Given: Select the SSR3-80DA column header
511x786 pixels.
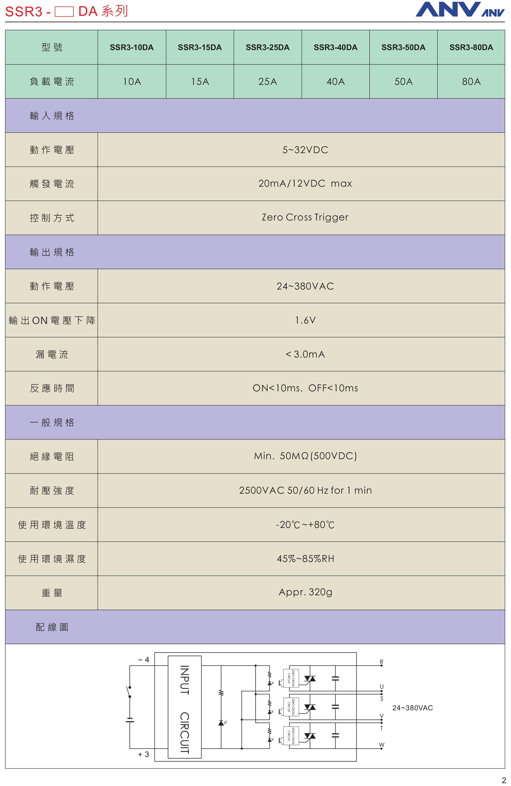Looking at the screenshot, I should (x=471, y=47).
